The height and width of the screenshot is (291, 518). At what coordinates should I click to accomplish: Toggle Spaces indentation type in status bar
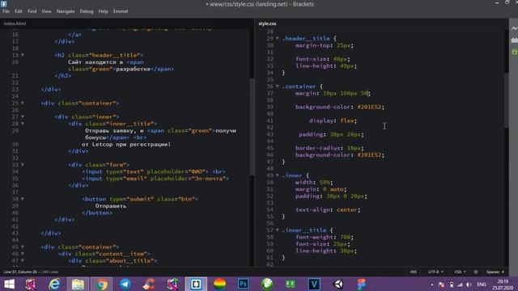495,272
